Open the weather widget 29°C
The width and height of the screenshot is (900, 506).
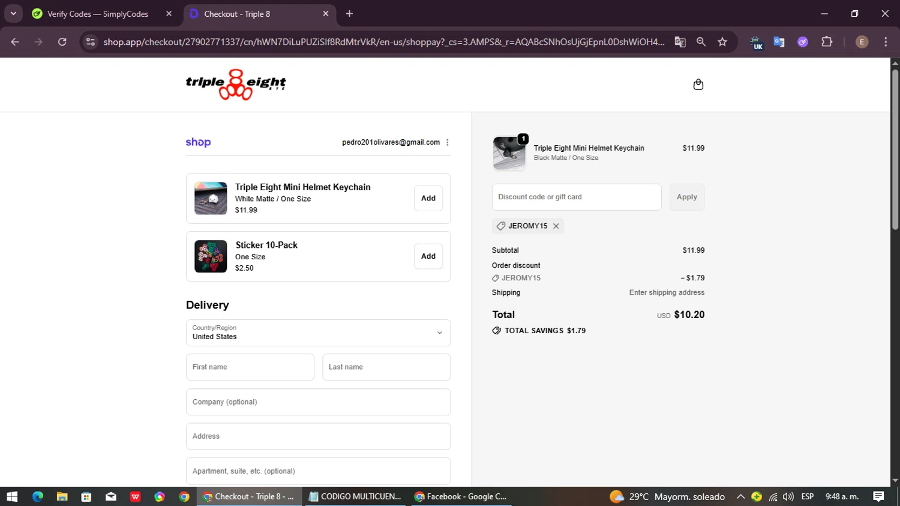(x=667, y=496)
